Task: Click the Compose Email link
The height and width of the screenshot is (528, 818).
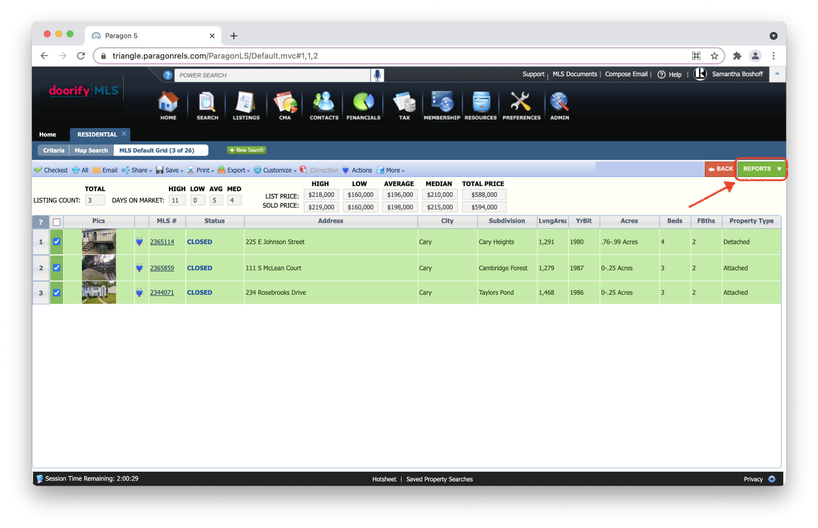Action: (626, 74)
